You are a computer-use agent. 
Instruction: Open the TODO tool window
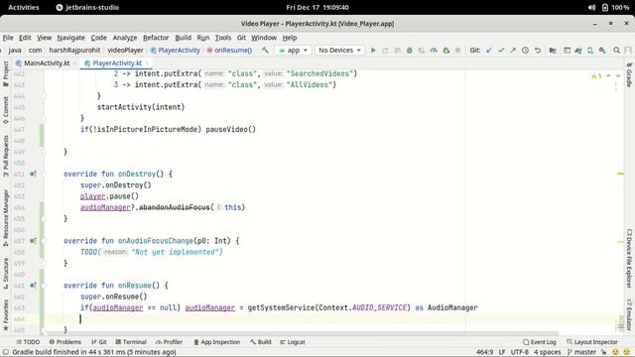[x=28, y=342]
